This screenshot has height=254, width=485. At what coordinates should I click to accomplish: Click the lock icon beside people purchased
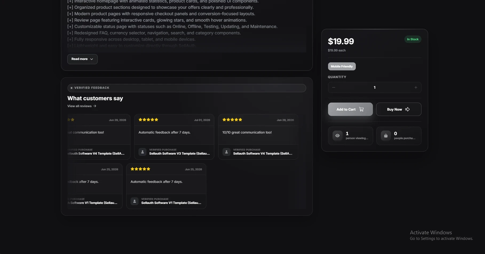(x=386, y=136)
